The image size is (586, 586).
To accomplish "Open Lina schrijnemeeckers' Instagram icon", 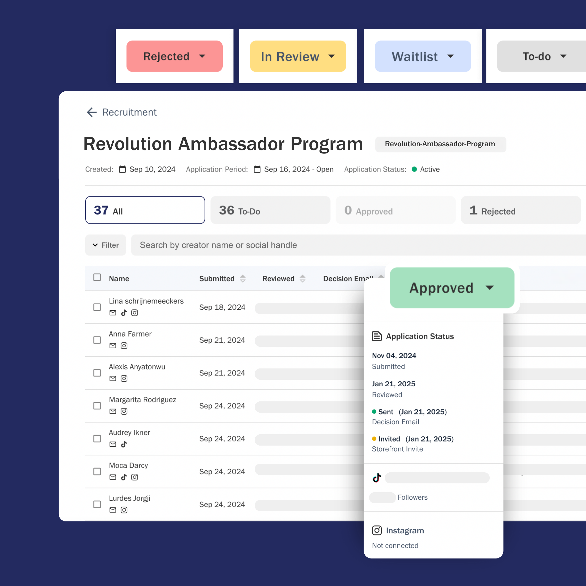I will tap(134, 313).
